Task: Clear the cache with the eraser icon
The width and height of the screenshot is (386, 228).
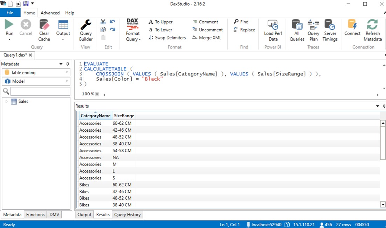Action: 44,24
